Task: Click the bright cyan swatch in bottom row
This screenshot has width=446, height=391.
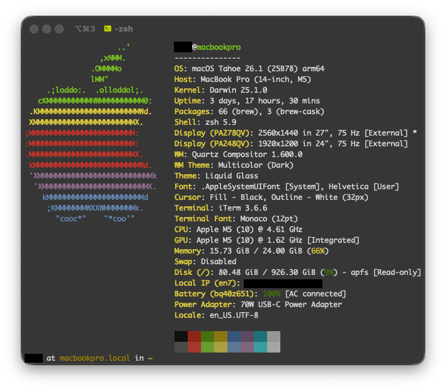Action: [261, 347]
